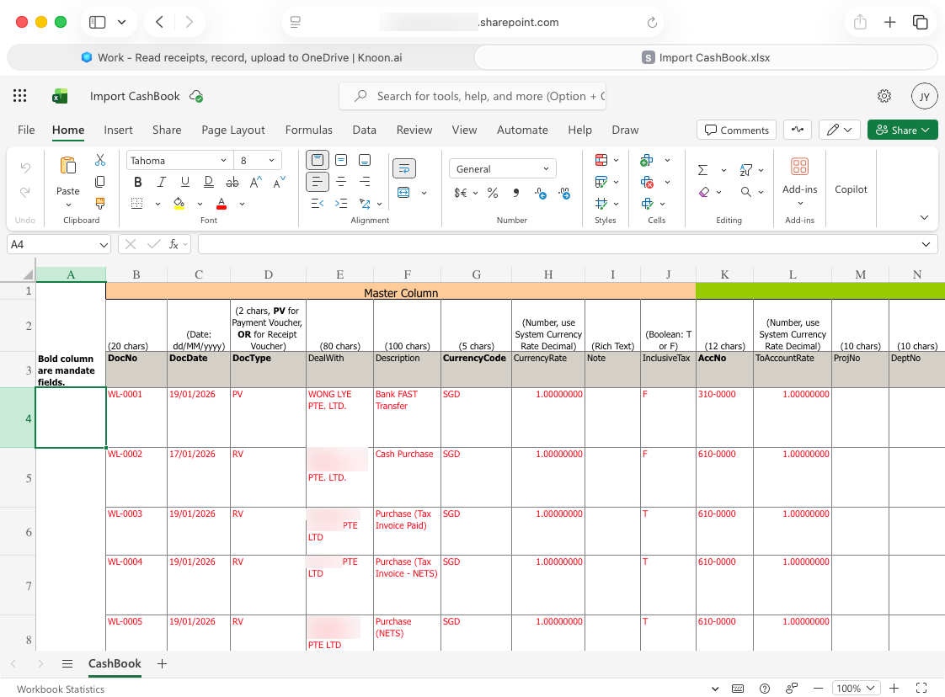Click the Percent Style icon
Viewport: 945px width, 697px height.
(x=493, y=193)
